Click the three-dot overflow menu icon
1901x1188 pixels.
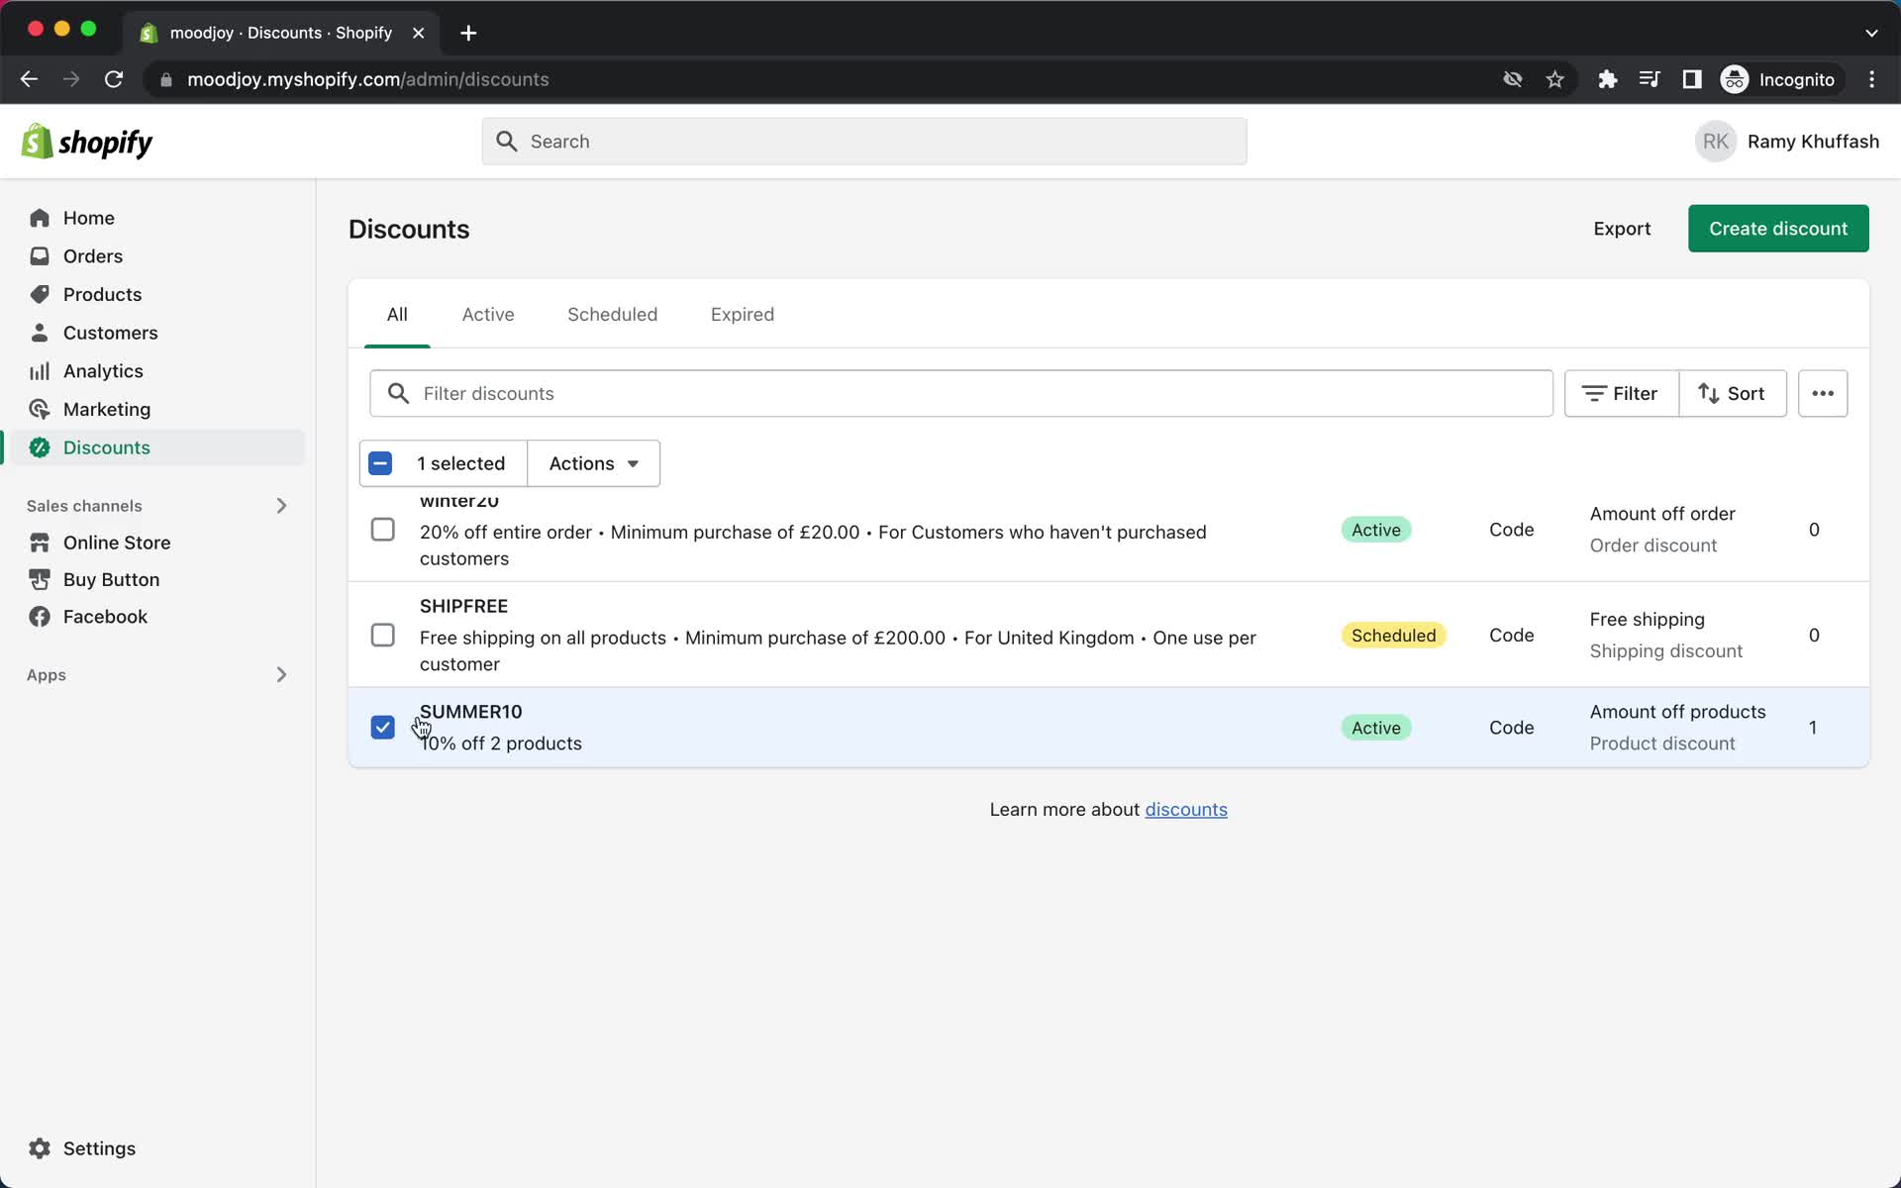[1823, 393]
